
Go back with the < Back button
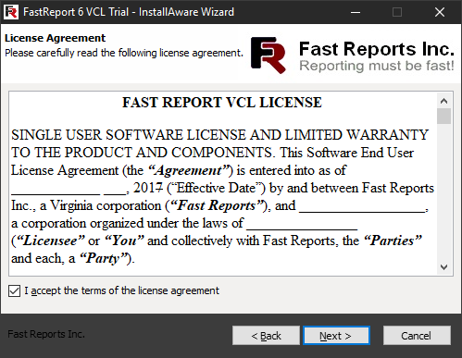(x=266, y=336)
